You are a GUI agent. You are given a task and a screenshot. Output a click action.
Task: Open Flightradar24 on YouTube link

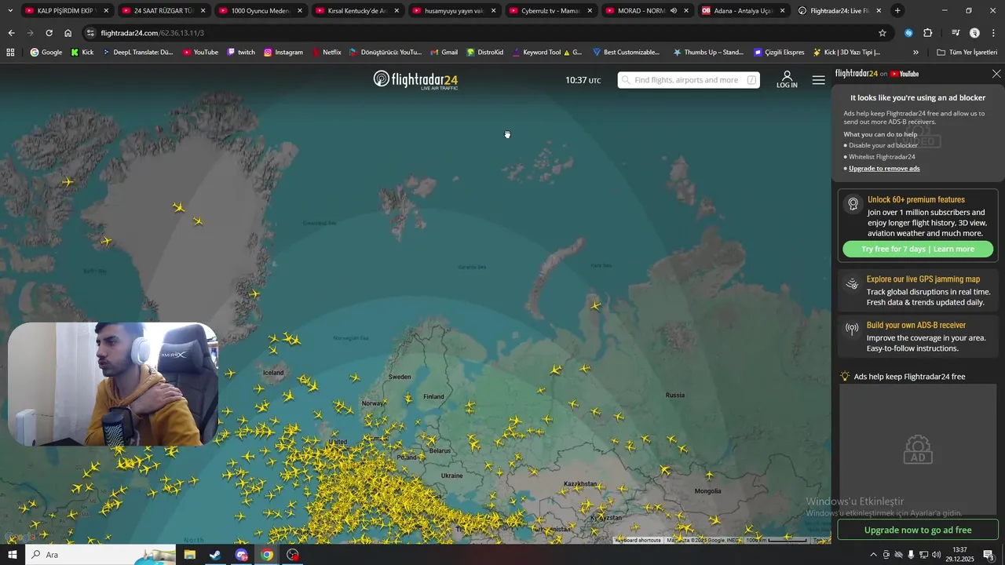point(877,74)
